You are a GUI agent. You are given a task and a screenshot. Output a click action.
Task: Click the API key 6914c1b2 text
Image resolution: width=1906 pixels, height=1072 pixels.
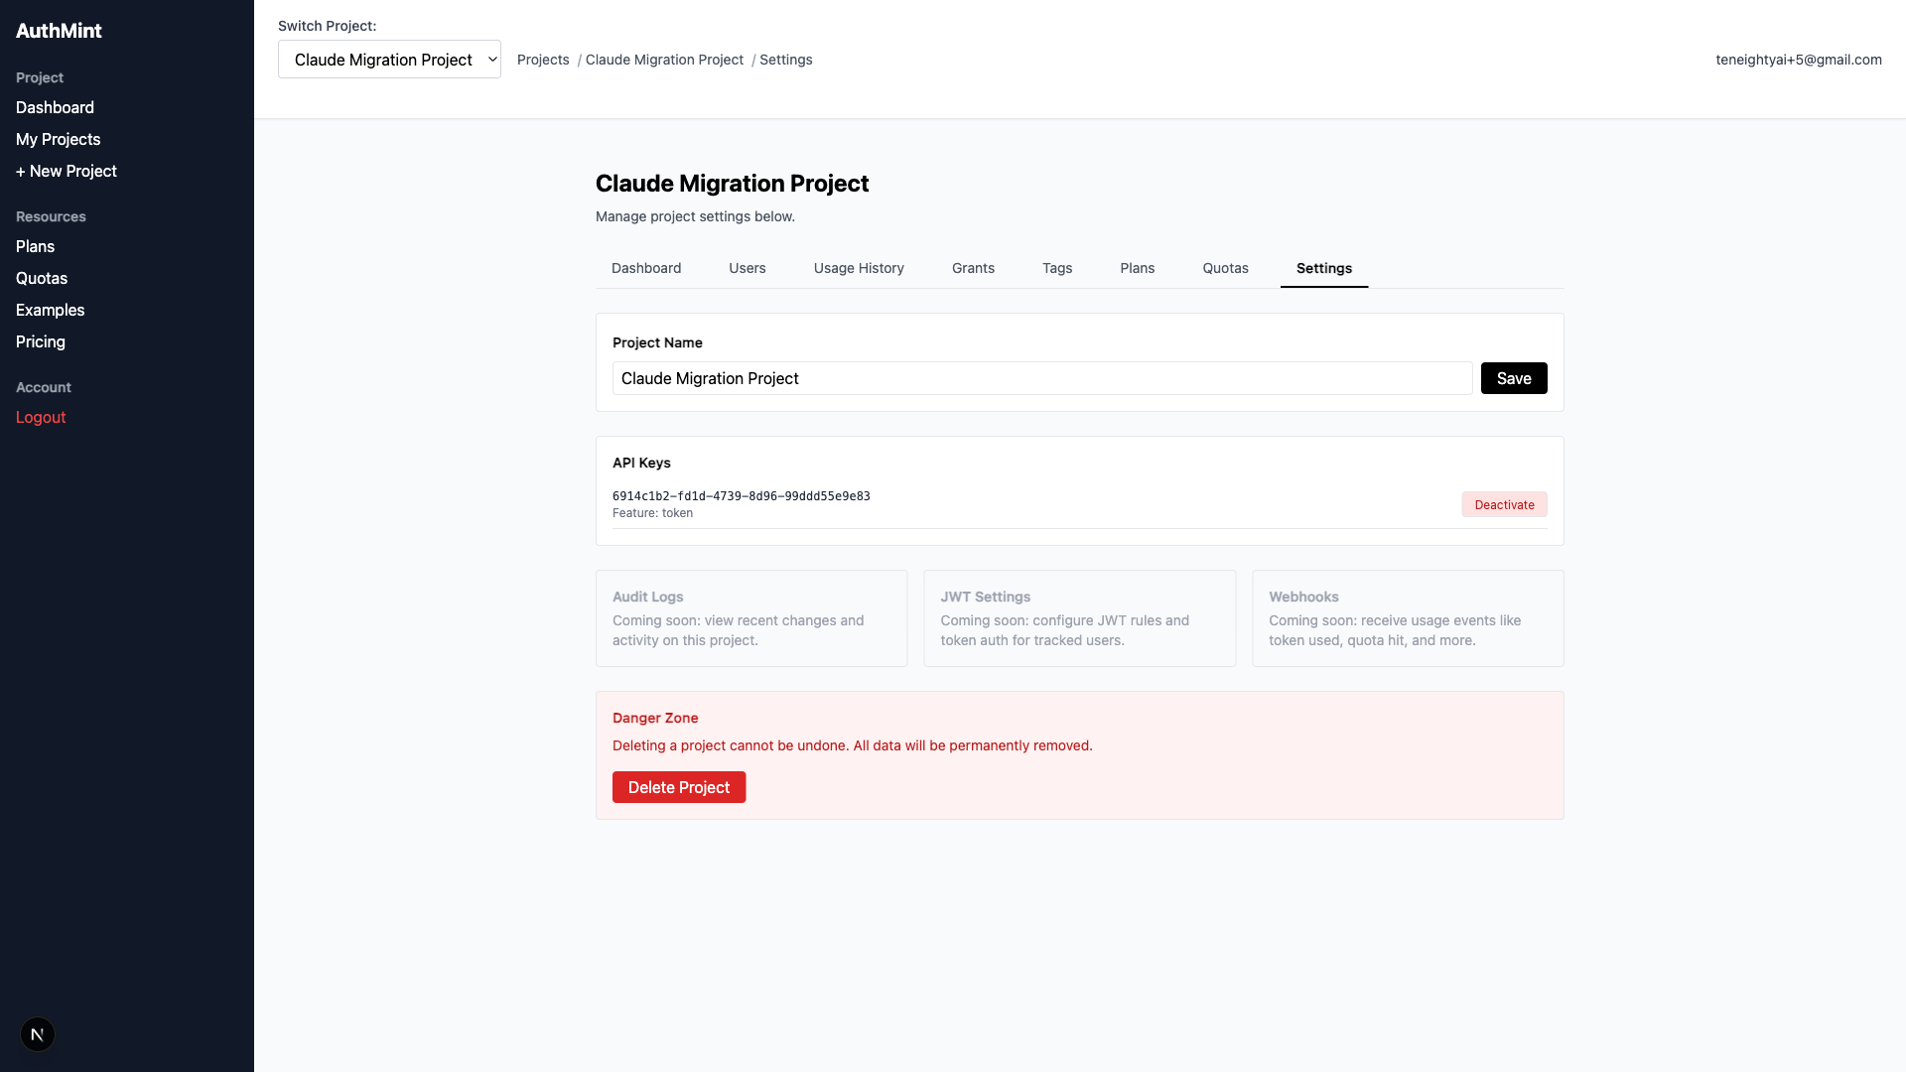[x=742, y=496]
